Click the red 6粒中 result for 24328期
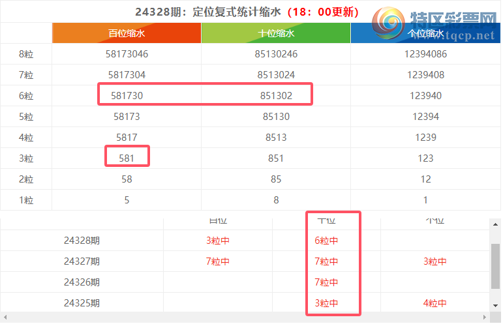 pos(326,241)
